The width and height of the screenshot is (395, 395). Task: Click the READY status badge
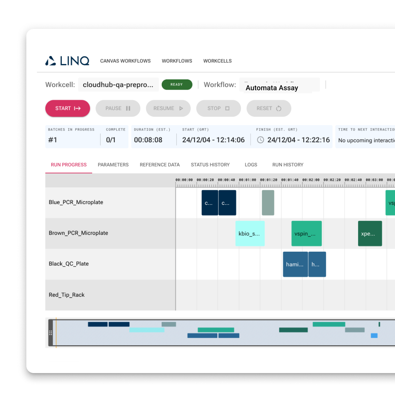[x=177, y=84]
